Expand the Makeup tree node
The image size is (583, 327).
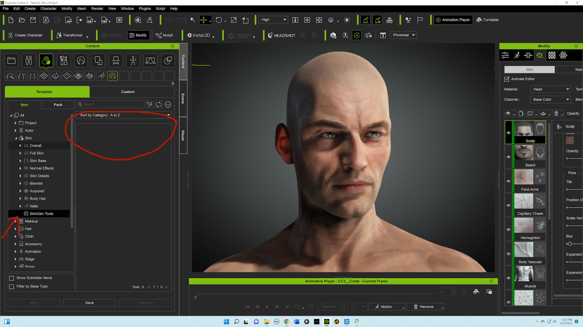pos(15,221)
